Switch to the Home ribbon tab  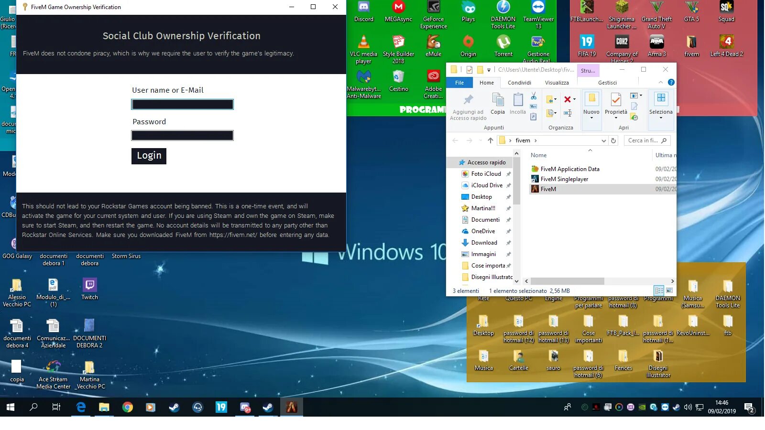pos(487,83)
